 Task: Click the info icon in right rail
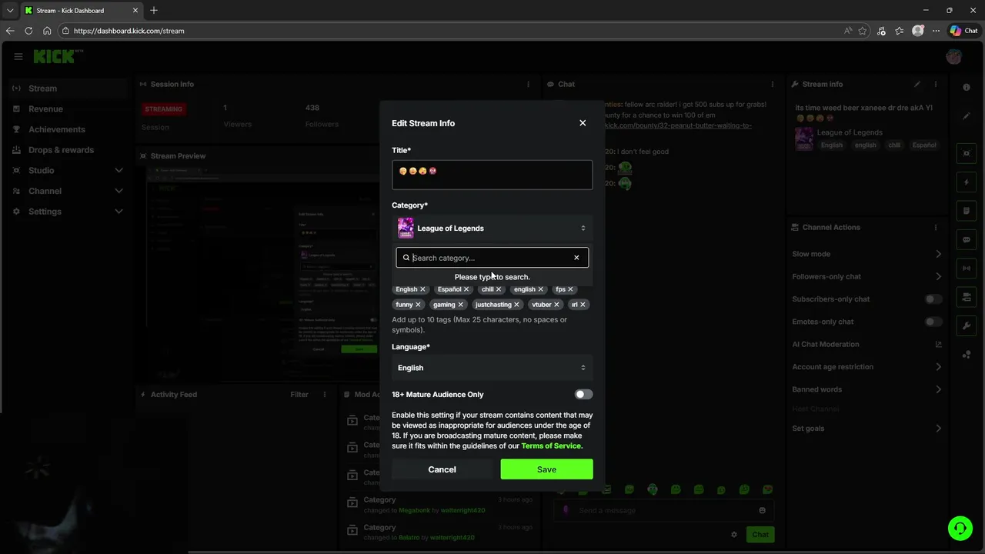[x=967, y=88]
